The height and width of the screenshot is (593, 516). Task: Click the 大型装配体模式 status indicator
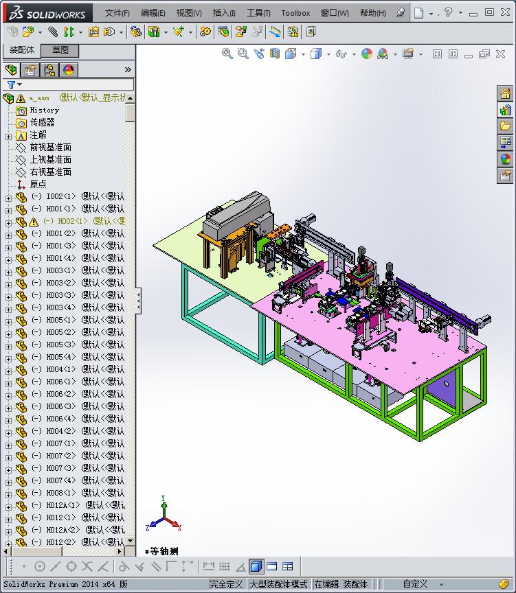278,584
